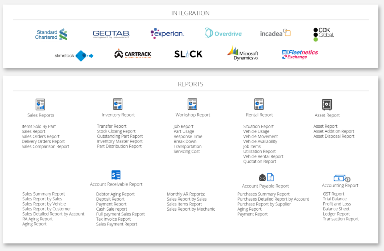This screenshot has height=251, width=384.
Task: Click the Utilization Report link
Action: [259, 151]
